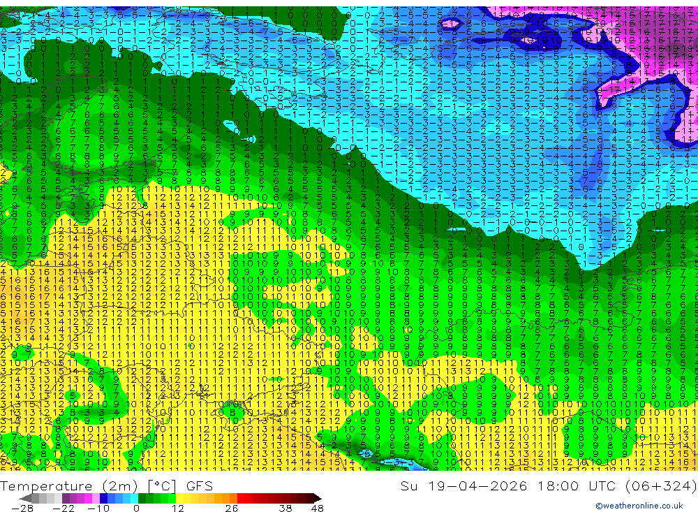The width and height of the screenshot is (698, 512).
Task: Click the first yellow legend swatch at 12
Action: click(x=180, y=498)
